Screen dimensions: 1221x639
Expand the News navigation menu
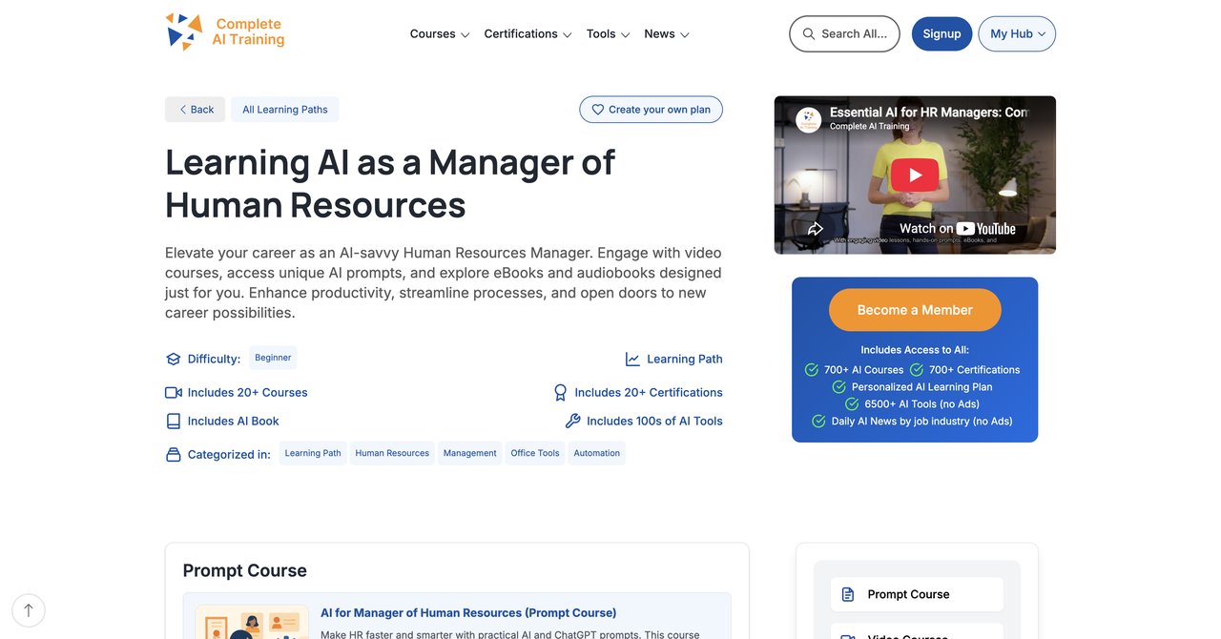click(x=667, y=33)
